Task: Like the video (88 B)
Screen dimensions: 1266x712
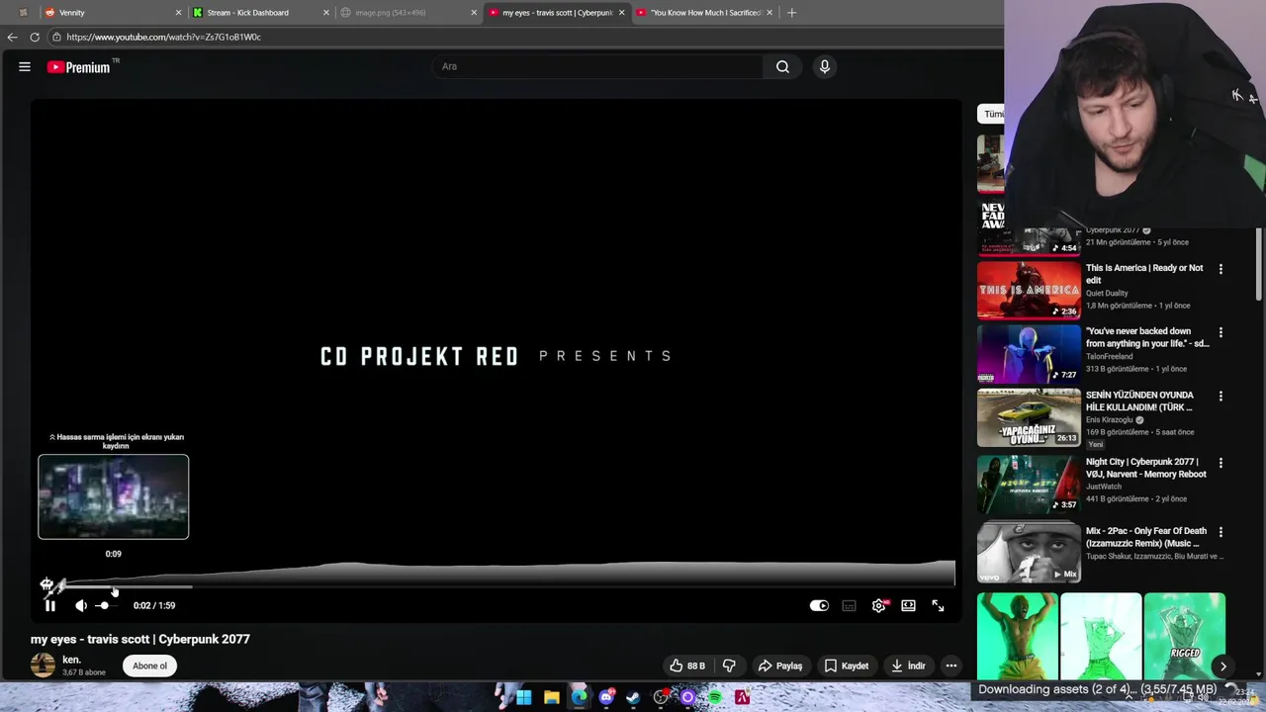Action: pos(687,666)
